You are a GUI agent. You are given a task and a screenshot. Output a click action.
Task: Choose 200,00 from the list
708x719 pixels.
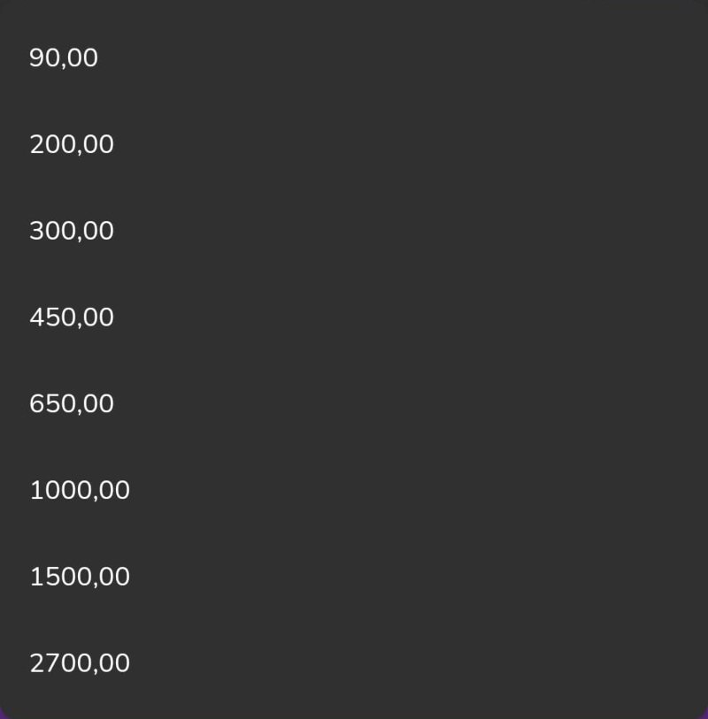point(354,144)
